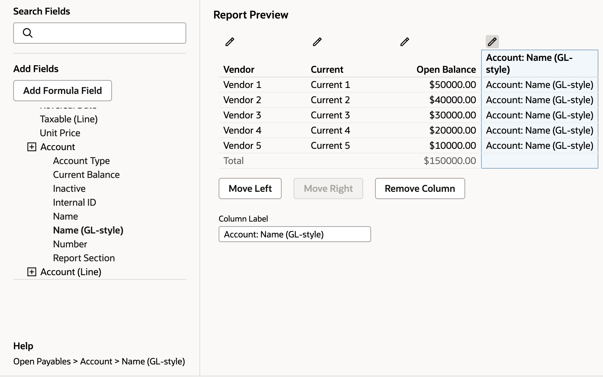
Task: Click the $150000.00 total value
Action: (x=450, y=161)
